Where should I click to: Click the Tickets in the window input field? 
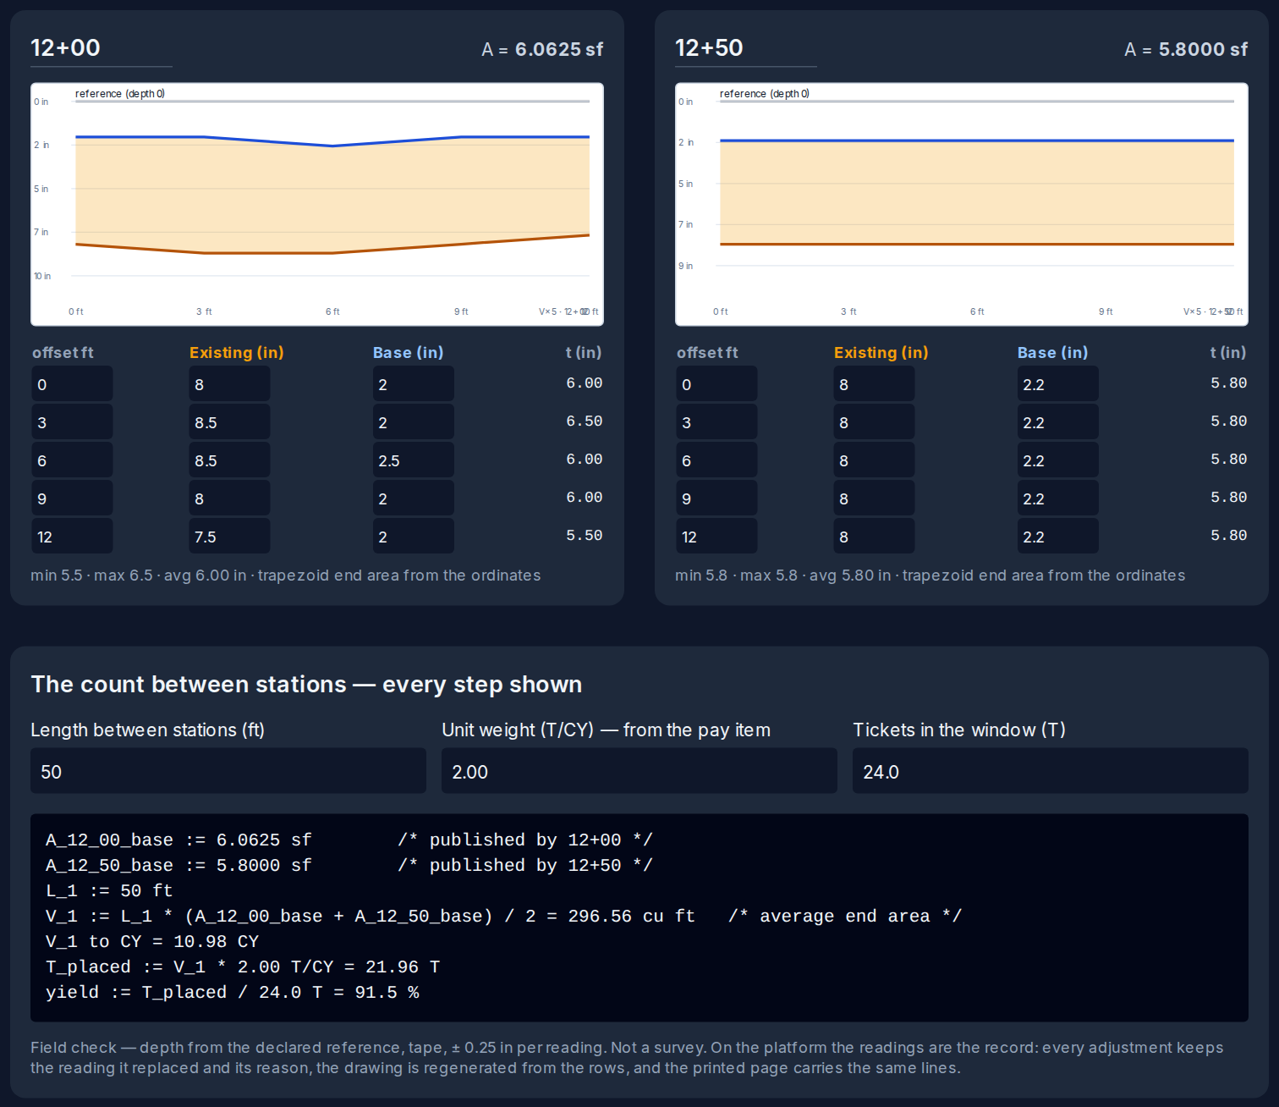coord(1051,770)
